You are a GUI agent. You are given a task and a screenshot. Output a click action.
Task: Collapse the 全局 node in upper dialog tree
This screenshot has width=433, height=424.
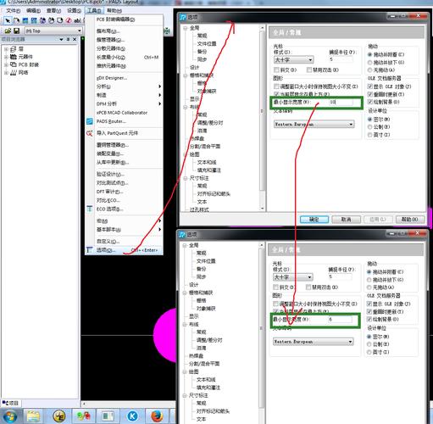click(186, 28)
